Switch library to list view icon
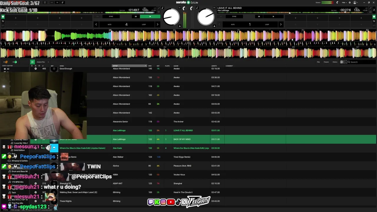 [x=32, y=62]
